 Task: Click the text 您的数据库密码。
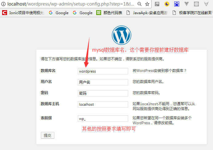coord(146,93)
